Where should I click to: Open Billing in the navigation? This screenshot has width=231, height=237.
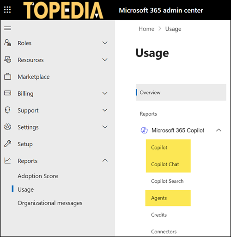[25, 94]
